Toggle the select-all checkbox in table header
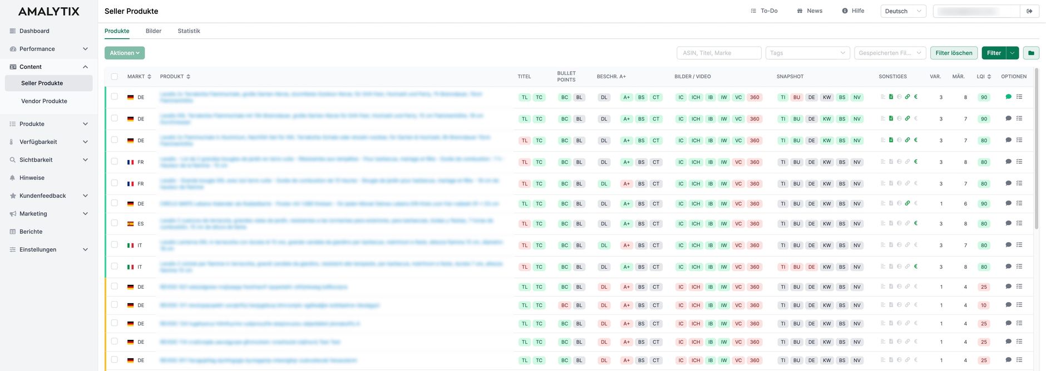 115,77
